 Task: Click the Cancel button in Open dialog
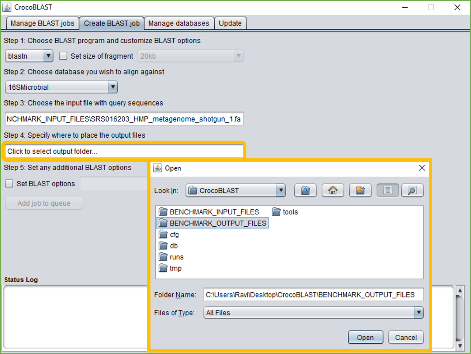(x=406, y=337)
